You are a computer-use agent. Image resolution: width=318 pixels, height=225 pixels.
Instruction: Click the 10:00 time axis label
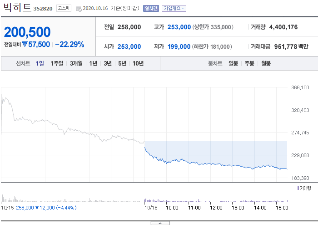pos(172,208)
